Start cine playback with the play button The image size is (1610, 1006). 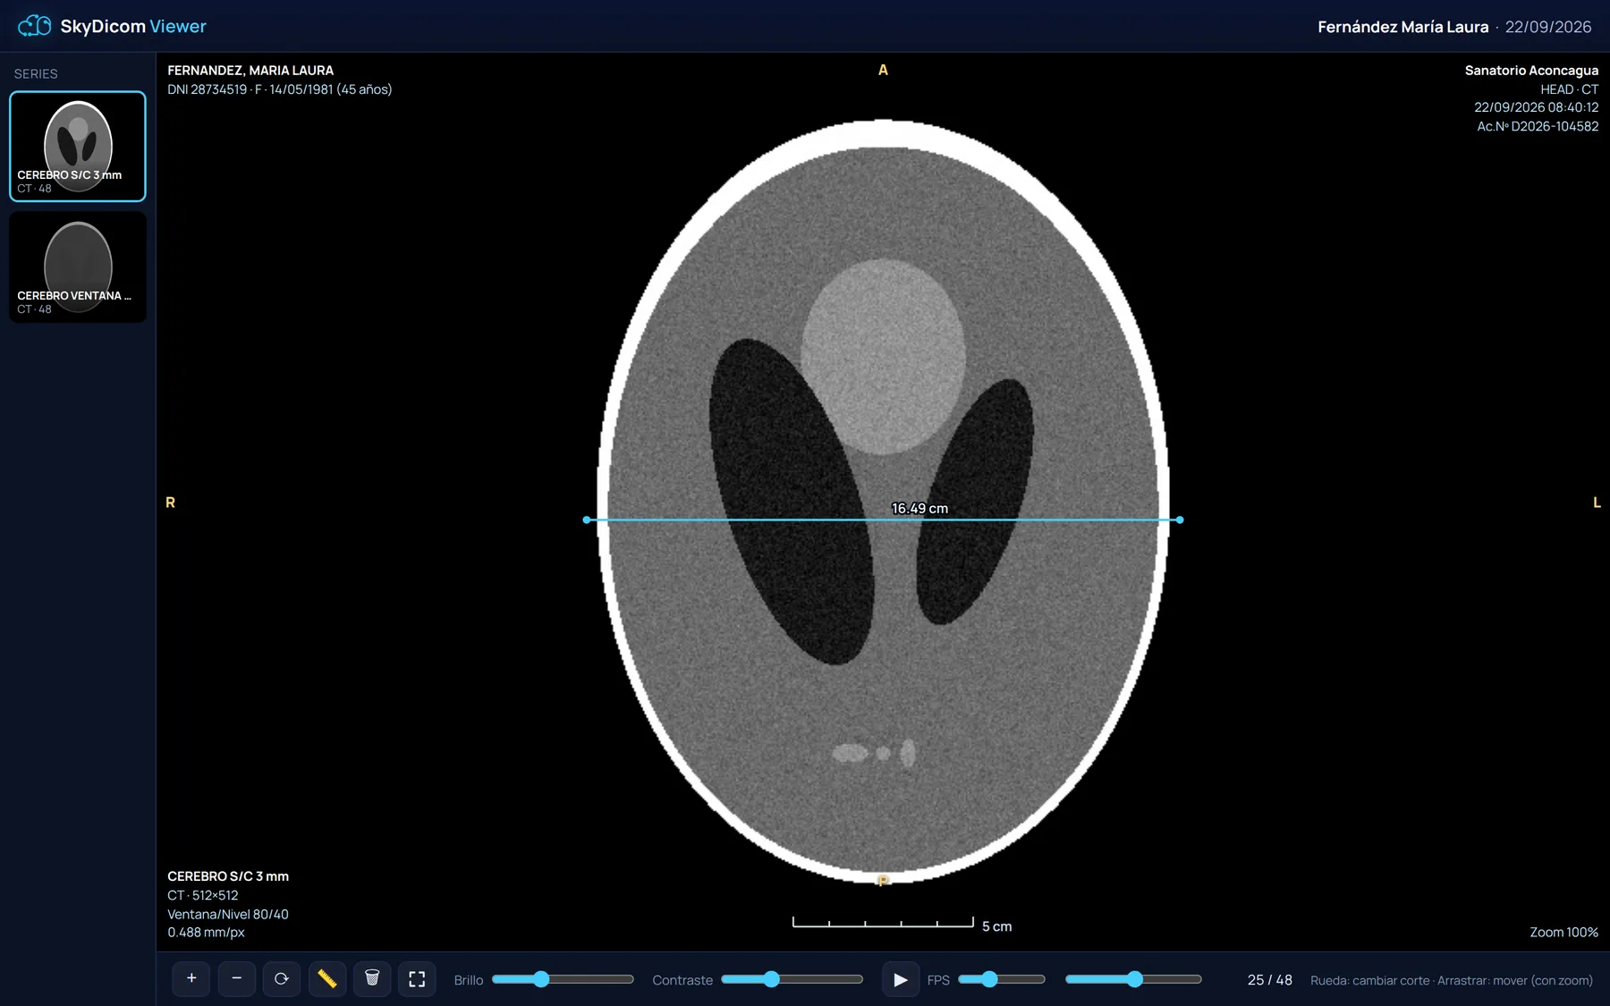[901, 979]
